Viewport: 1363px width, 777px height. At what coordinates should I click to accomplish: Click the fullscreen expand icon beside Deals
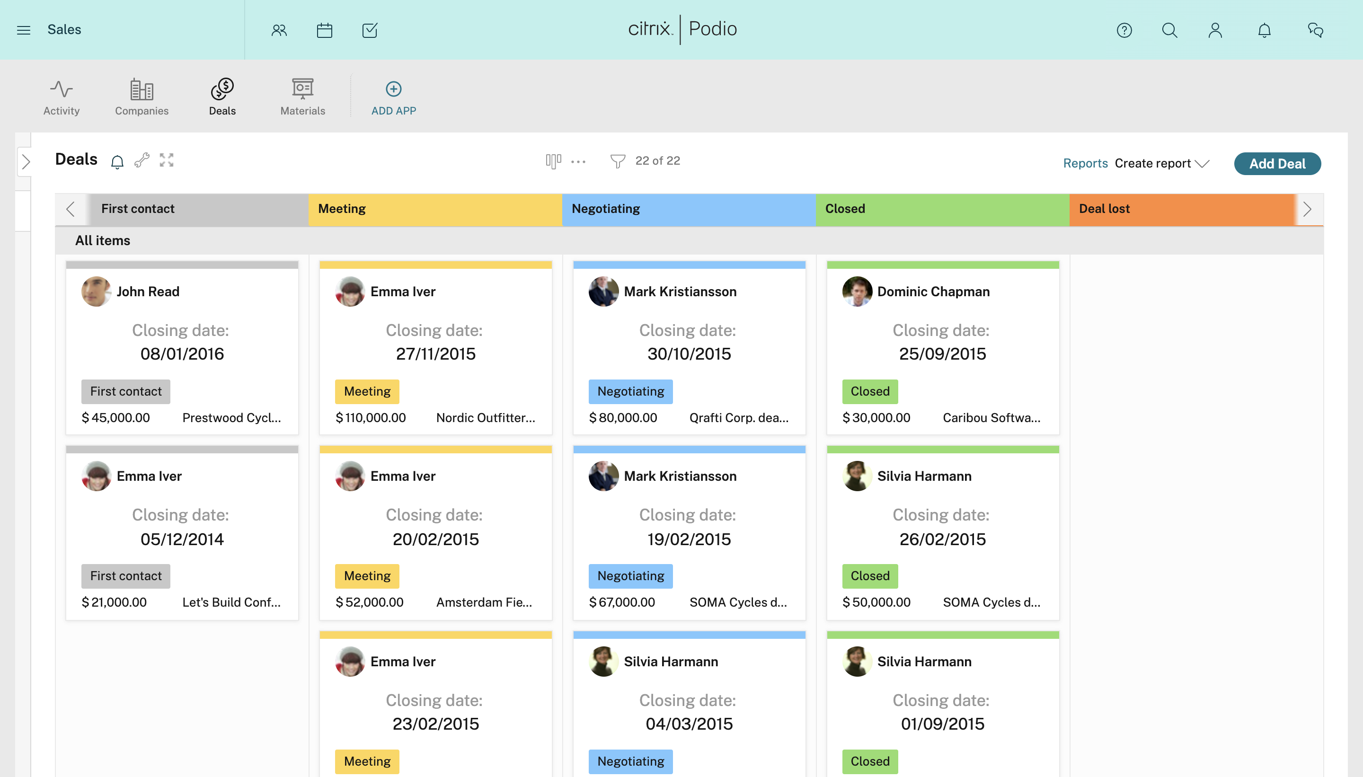pyautogui.click(x=167, y=160)
